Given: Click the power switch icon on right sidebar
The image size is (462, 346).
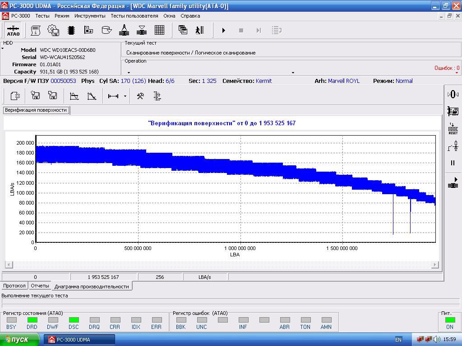Looking at the screenshot, I should click(453, 146).
